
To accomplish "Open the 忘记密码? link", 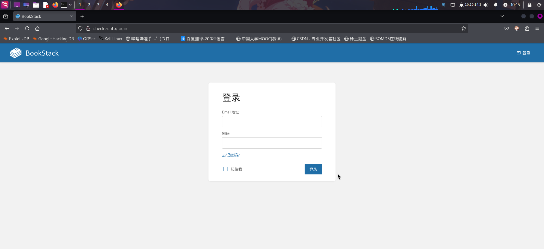I will pyautogui.click(x=231, y=155).
